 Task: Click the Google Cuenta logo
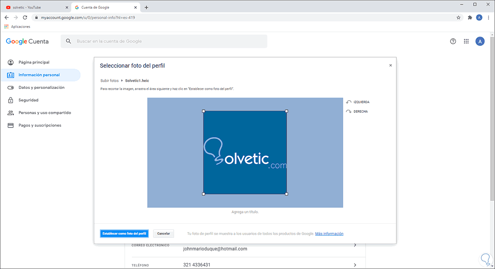click(27, 41)
